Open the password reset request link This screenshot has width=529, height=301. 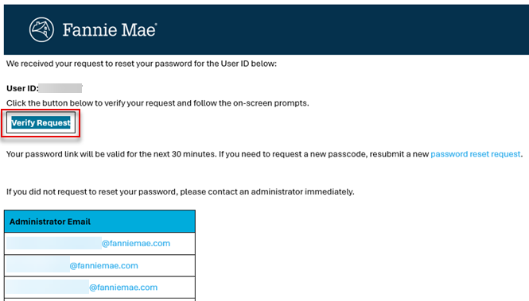pos(476,154)
